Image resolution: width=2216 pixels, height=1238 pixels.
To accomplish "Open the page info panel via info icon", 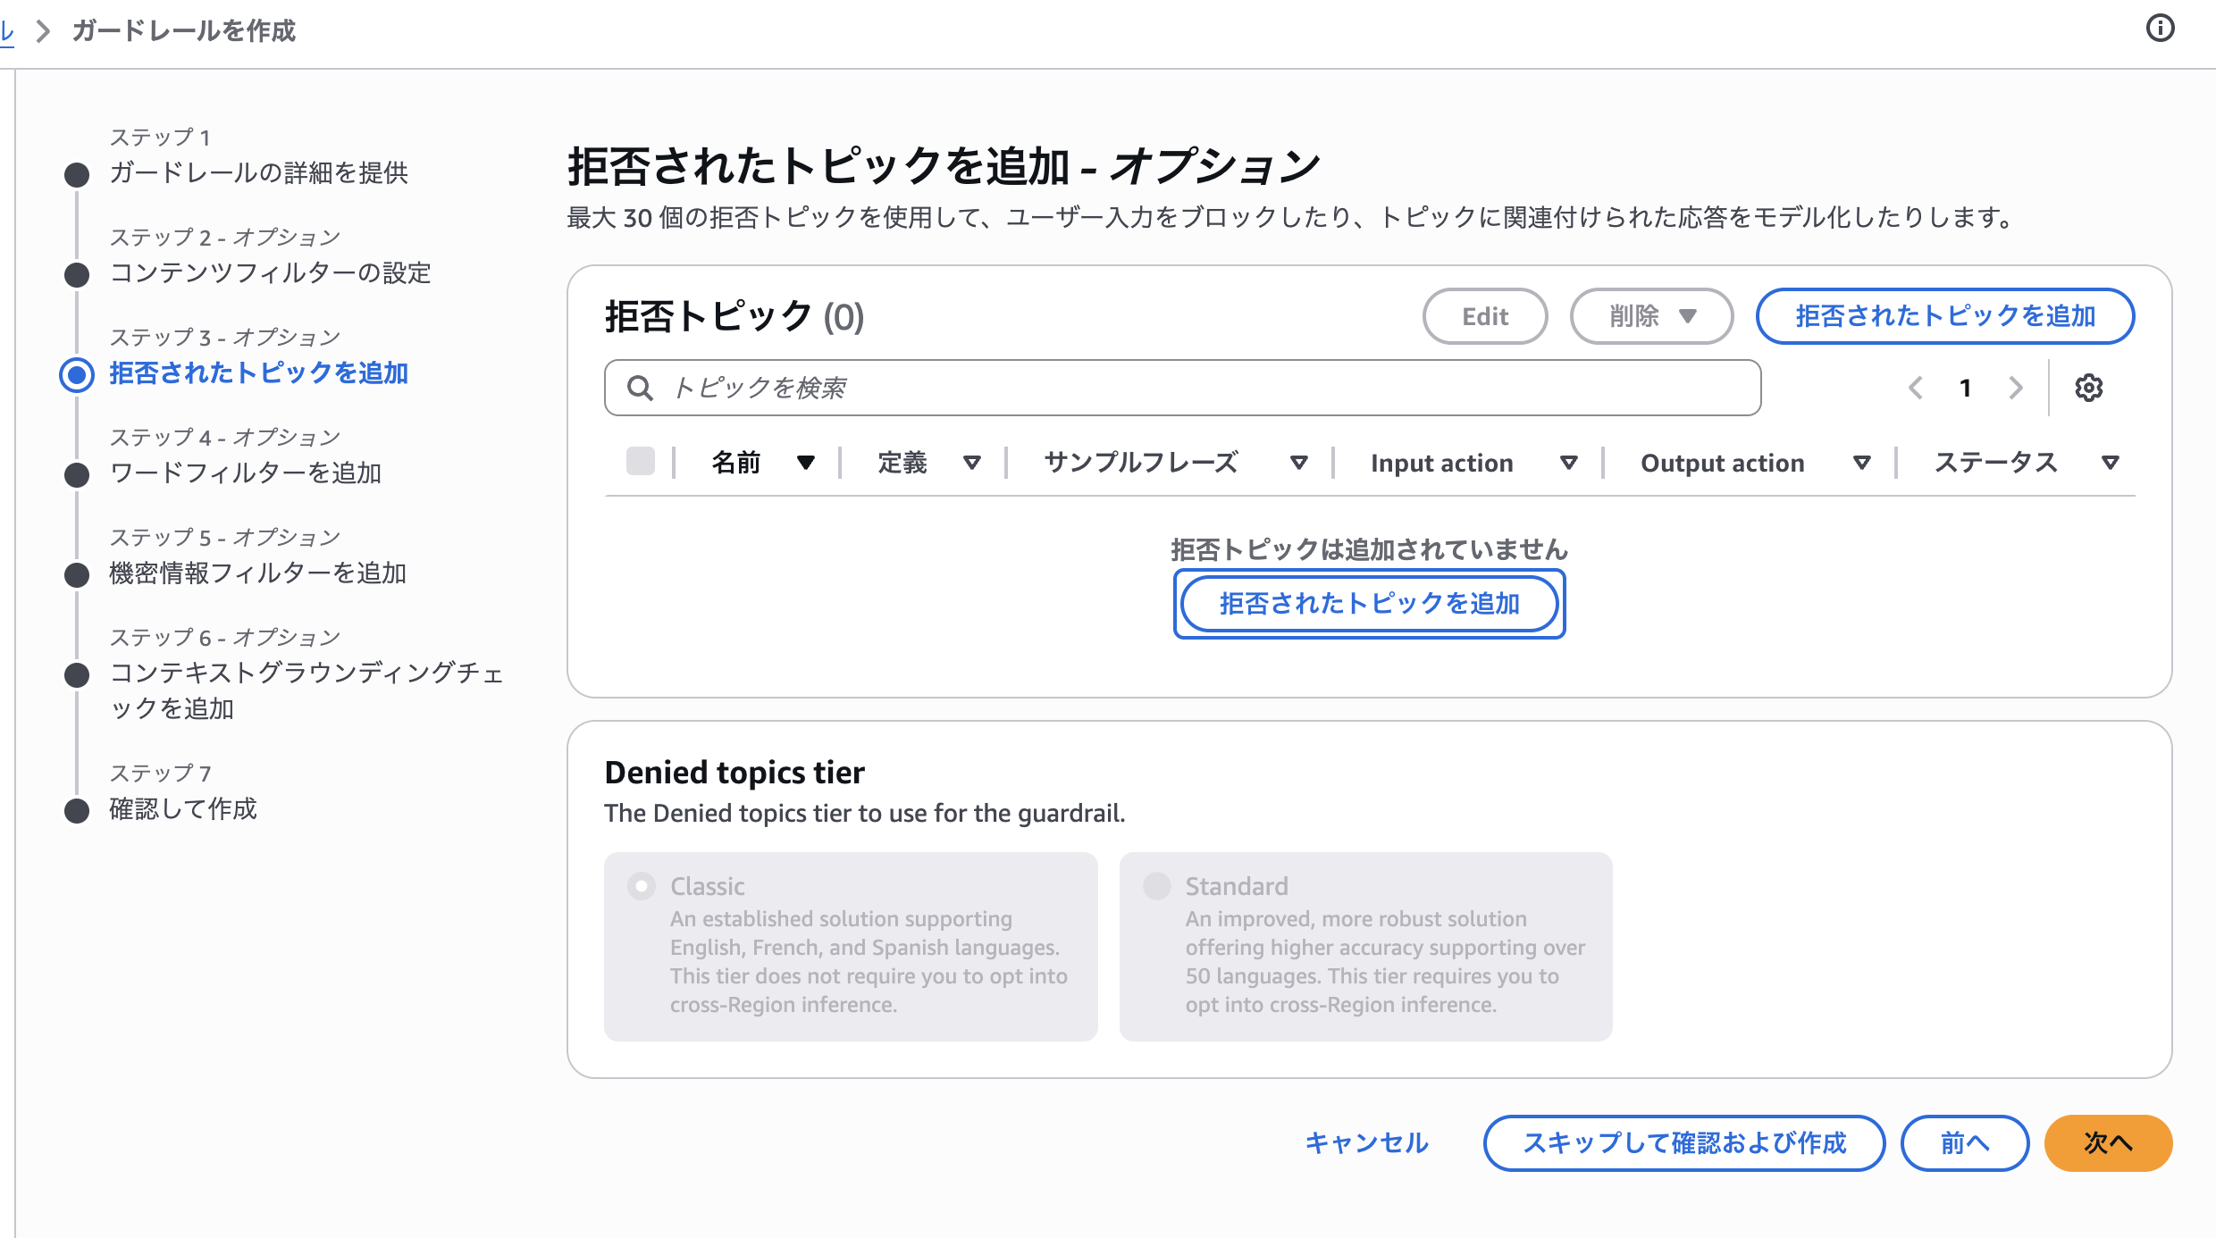I will click(x=2162, y=29).
